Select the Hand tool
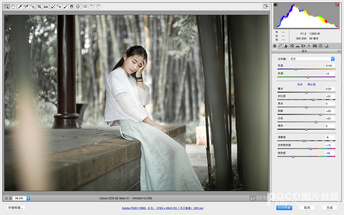The height and width of the screenshot is (215, 344). point(13,6)
